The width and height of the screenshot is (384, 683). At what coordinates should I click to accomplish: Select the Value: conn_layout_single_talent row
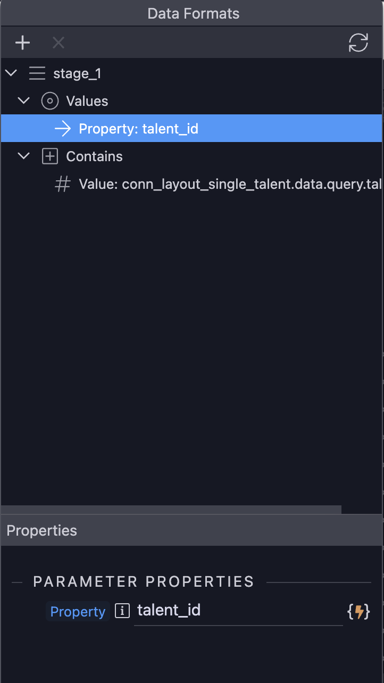pyautogui.click(x=191, y=184)
